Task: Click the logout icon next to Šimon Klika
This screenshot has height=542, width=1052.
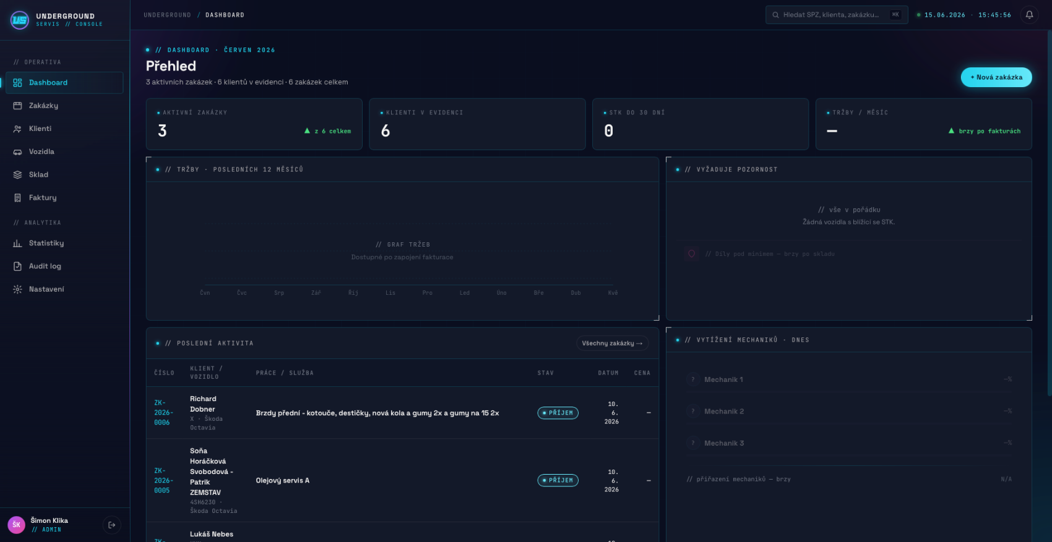Action: (111, 525)
